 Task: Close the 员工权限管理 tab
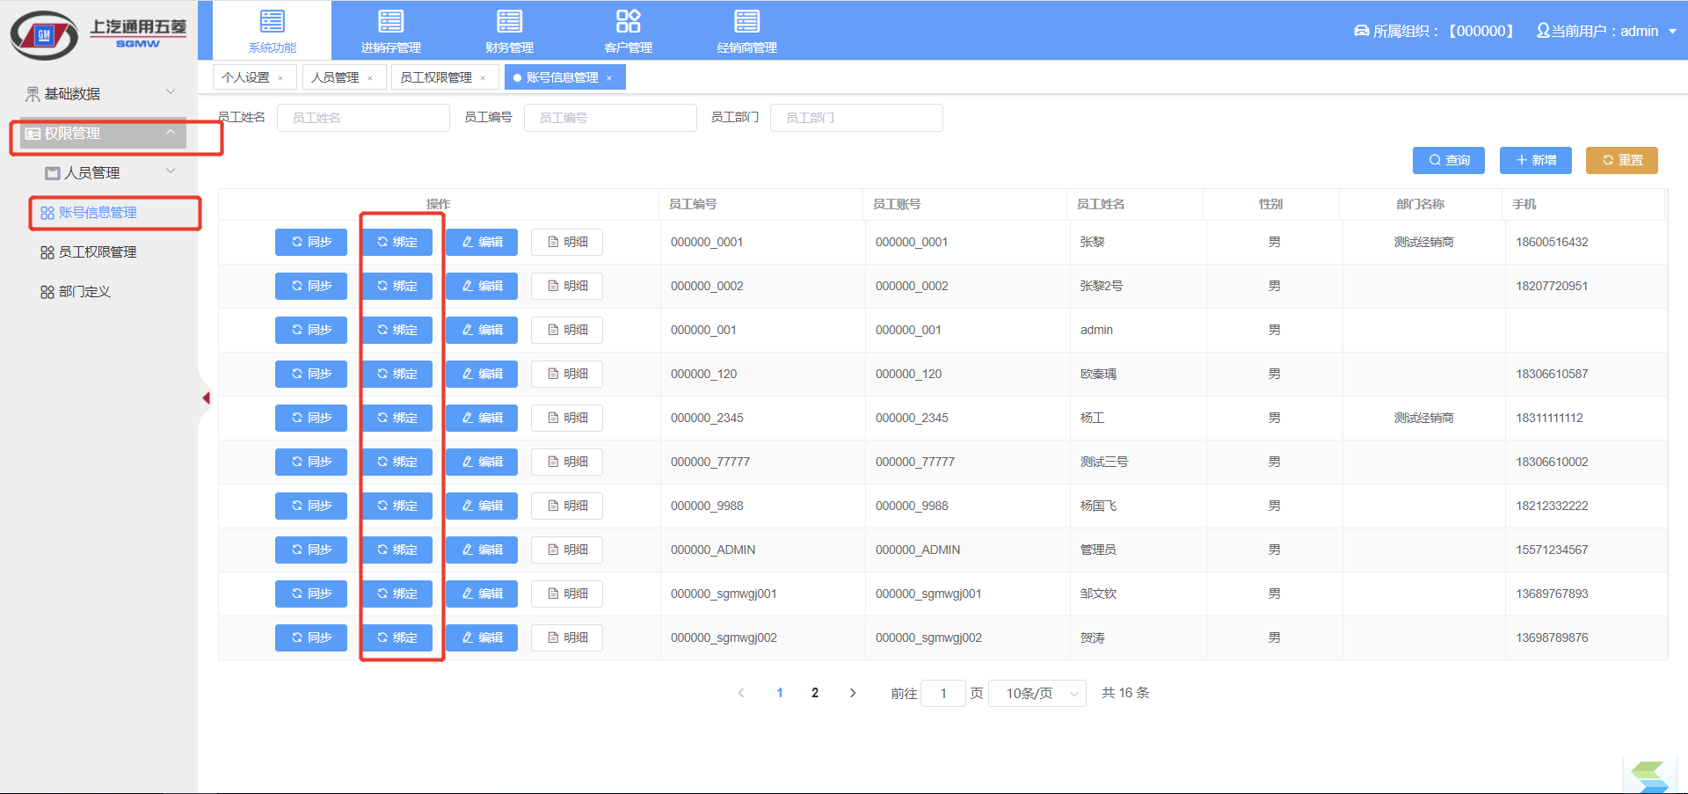coord(483,78)
